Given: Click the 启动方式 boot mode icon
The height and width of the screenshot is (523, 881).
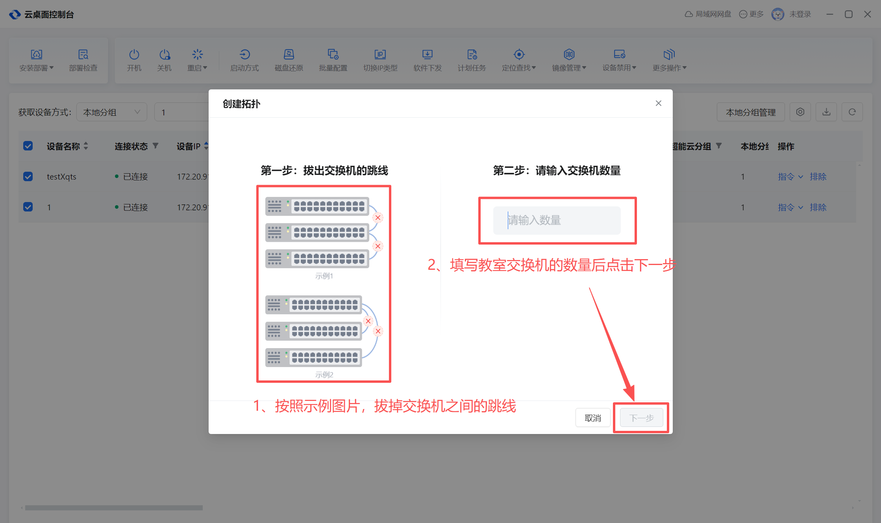Looking at the screenshot, I should pos(244,55).
